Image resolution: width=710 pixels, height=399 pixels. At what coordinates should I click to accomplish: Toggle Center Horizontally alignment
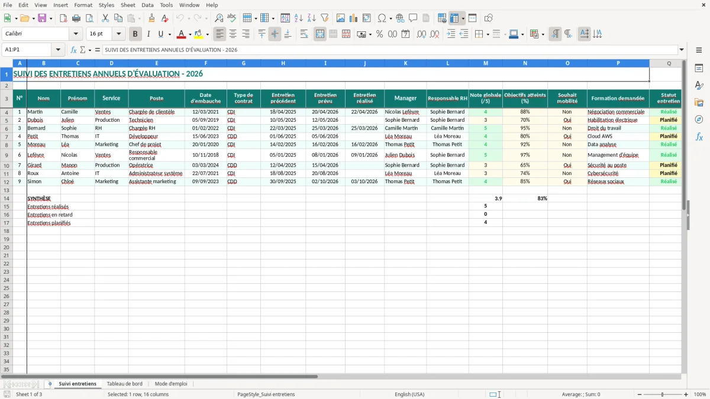[x=233, y=34]
